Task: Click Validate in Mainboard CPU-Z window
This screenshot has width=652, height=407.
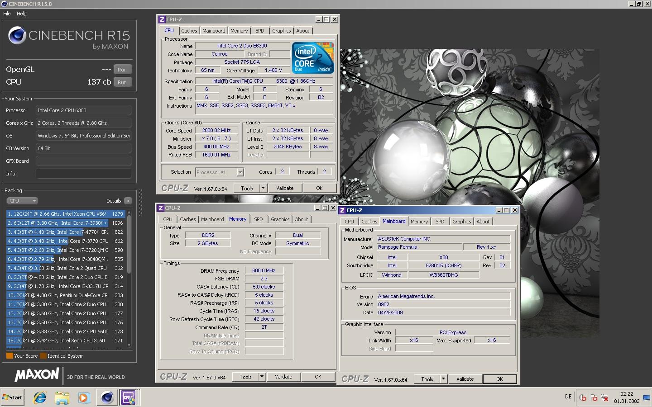Action: (465, 379)
